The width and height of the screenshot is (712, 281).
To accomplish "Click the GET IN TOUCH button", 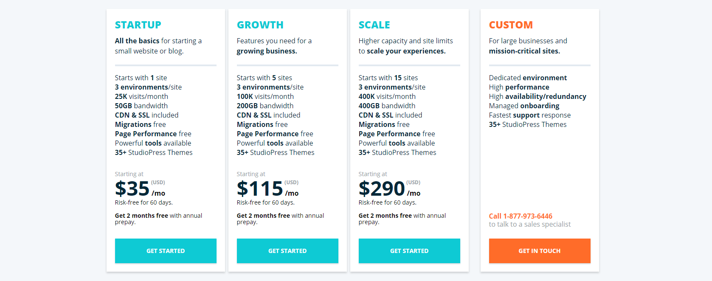I will coord(539,251).
